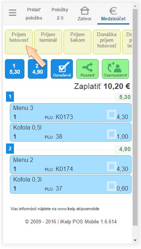Select guest 2 tile showing 4,90
141x249 pixels.
click(38, 69)
